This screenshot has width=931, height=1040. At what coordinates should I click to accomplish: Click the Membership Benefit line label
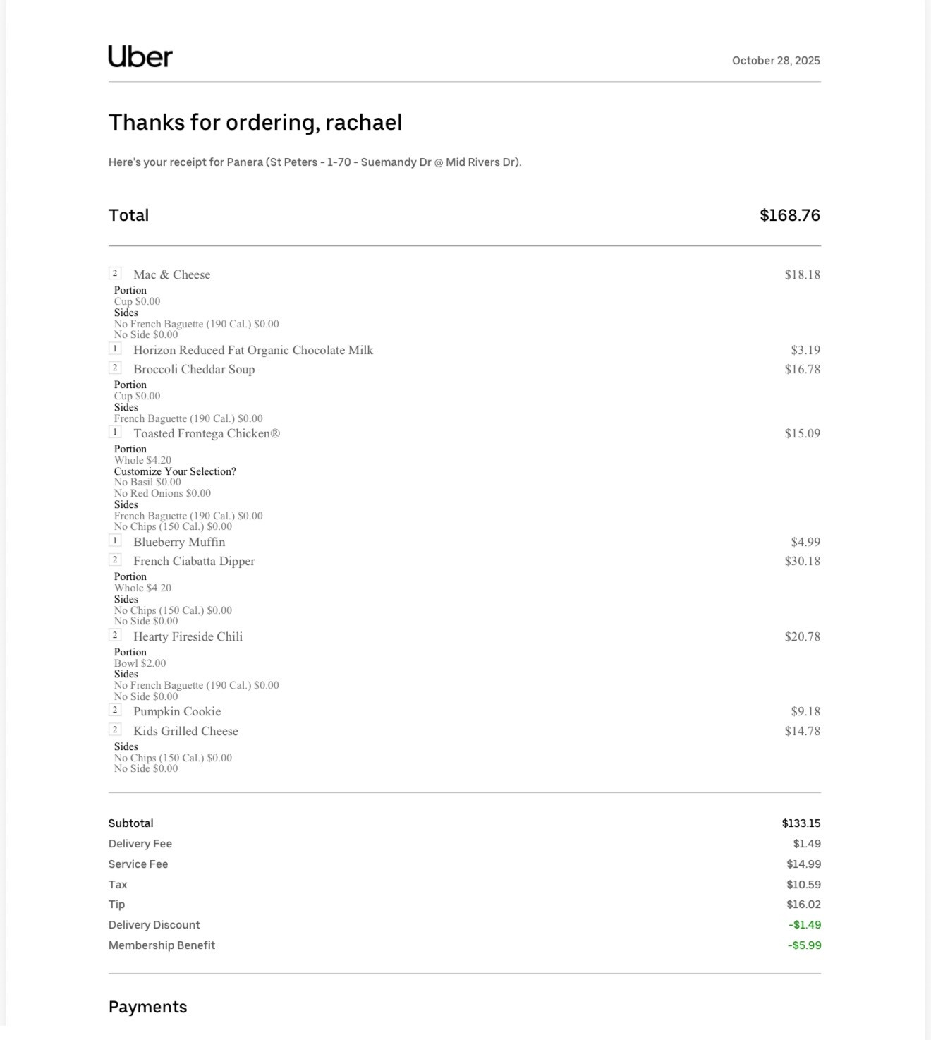point(162,945)
